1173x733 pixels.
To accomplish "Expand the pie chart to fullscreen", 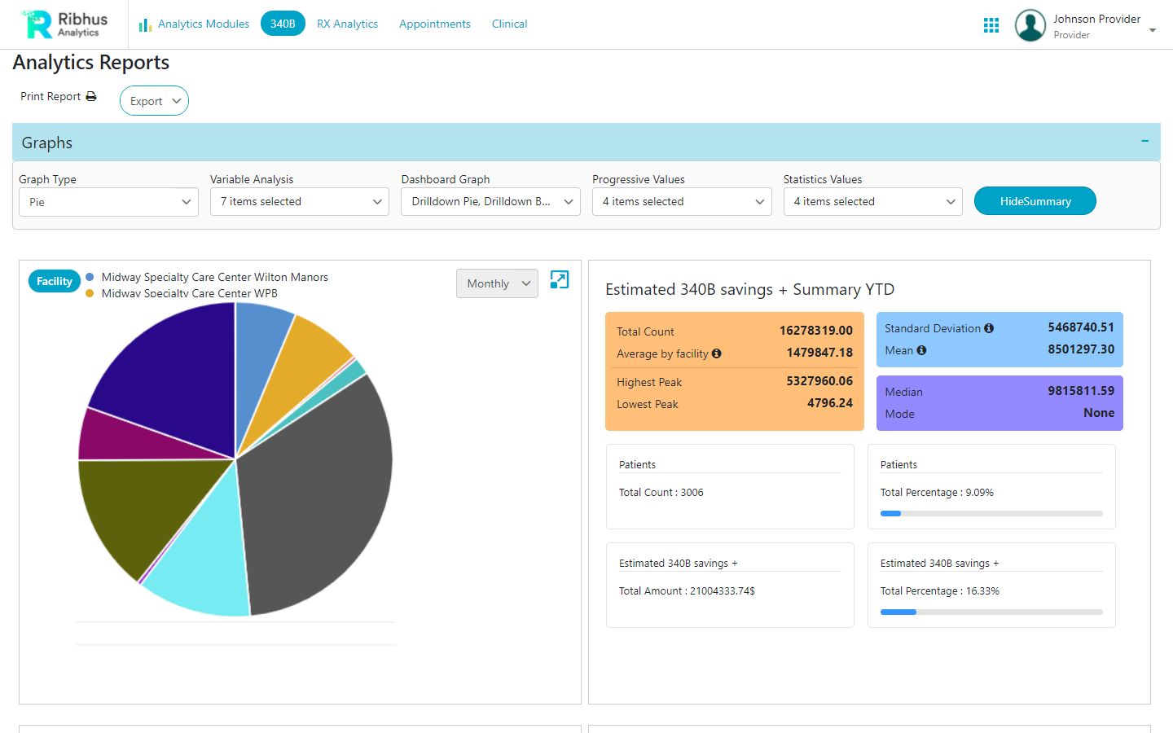I will pyautogui.click(x=559, y=280).
